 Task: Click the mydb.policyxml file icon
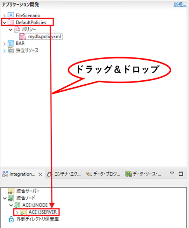pos(23,36)
